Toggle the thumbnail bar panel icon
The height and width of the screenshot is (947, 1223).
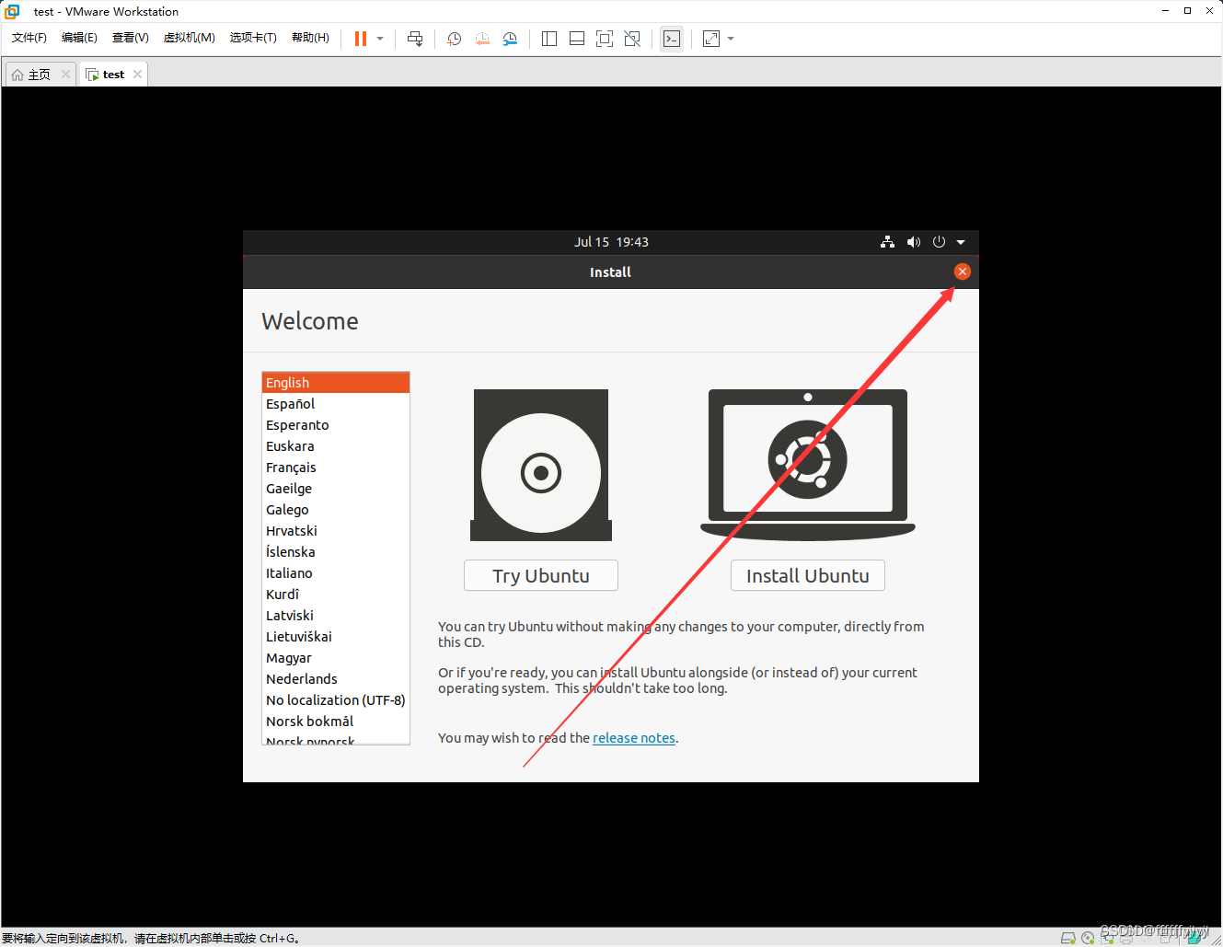577,39
